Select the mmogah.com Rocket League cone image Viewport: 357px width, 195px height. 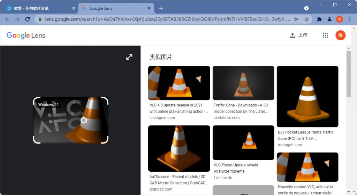[x=307, y=96]
